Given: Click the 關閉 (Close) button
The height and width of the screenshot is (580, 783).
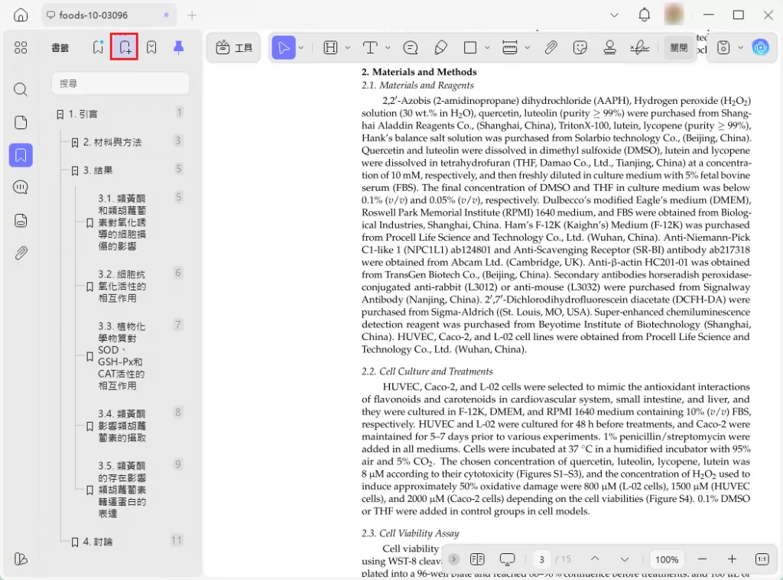Looking at the screenshot, I should pyautogui.click(x=677, y=47).
